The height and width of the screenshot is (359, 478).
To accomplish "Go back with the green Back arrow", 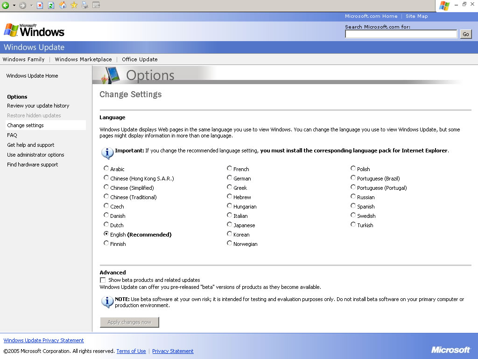I will click(x=6, y=5).
